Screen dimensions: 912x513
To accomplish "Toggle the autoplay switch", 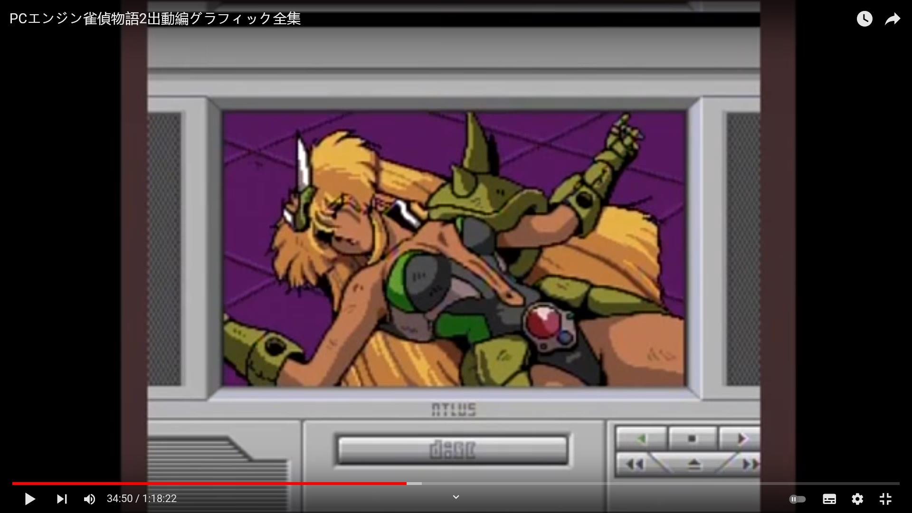I will pyautogui.click(x=797, y=499).
